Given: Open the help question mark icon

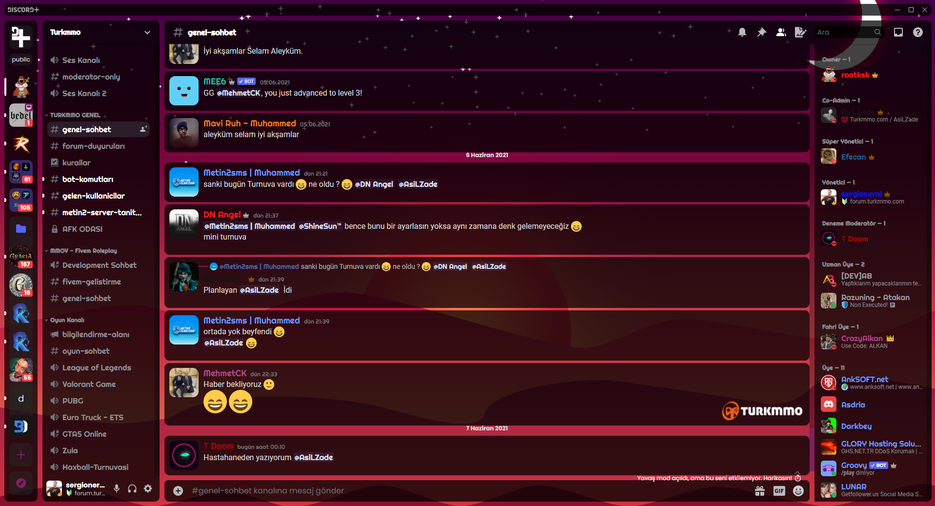Looking at the screenshot, I should coord(917,32).
